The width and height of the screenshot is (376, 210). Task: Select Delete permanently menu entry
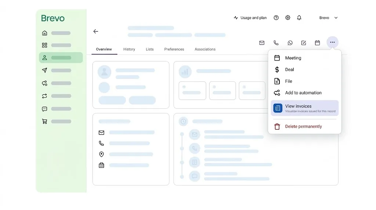click(304, 126)
